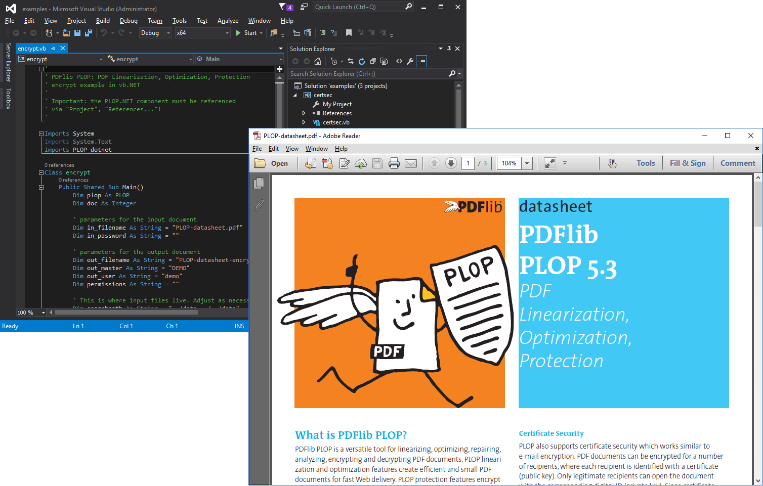Image resolution: width=763 pixels, height=486 pixels.
Task: Open Solution Explorer properties wrench
Action: (x=410, y=61)
